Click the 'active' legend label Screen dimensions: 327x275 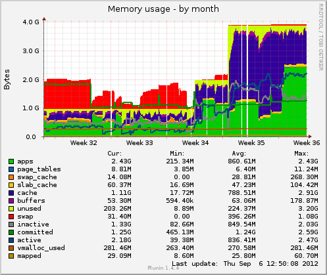pyautogui.click(x=29, y=240)
